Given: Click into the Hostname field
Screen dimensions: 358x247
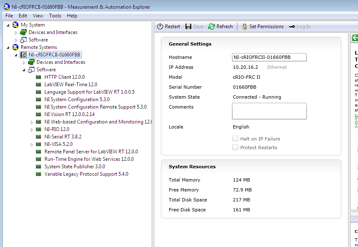Looking at the screenshot, I should tap(269, 57).
